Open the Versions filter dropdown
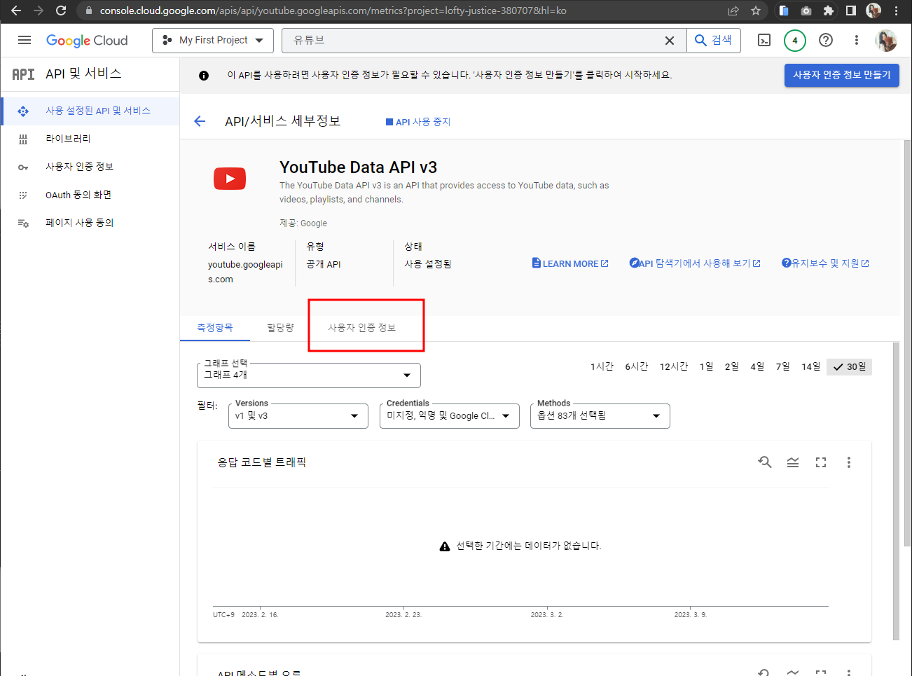Screen dimensions: 912x676 click(x=298, y=415)
